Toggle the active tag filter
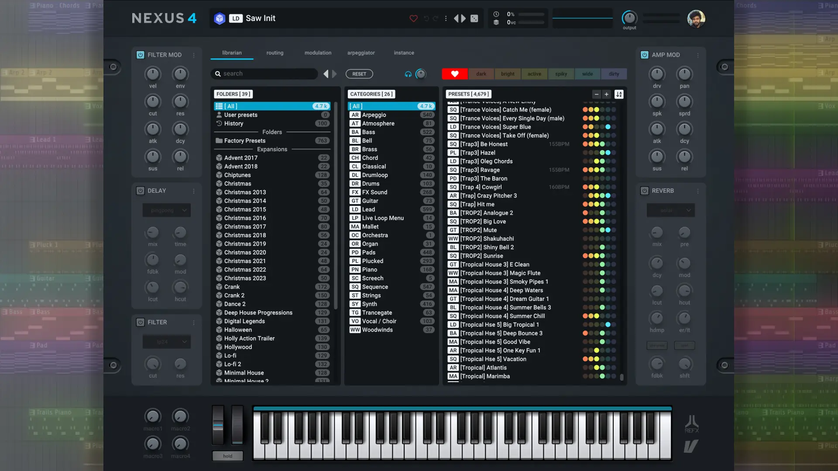 click(534, 74)
